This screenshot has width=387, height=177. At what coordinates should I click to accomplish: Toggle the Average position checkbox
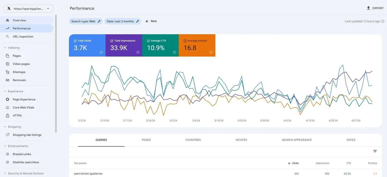[185, 41]
